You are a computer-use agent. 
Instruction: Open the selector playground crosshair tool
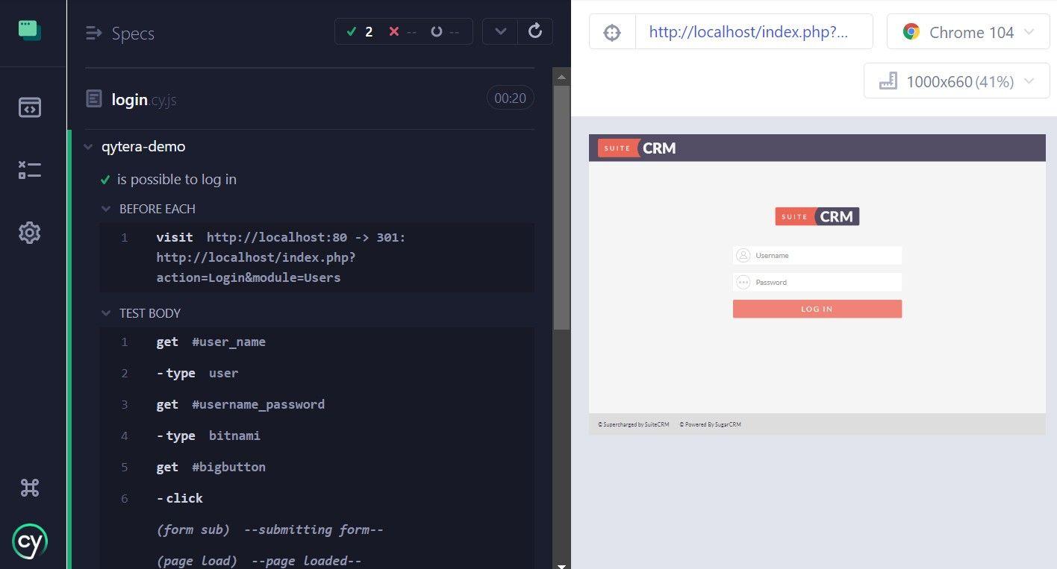click(611, 31)
